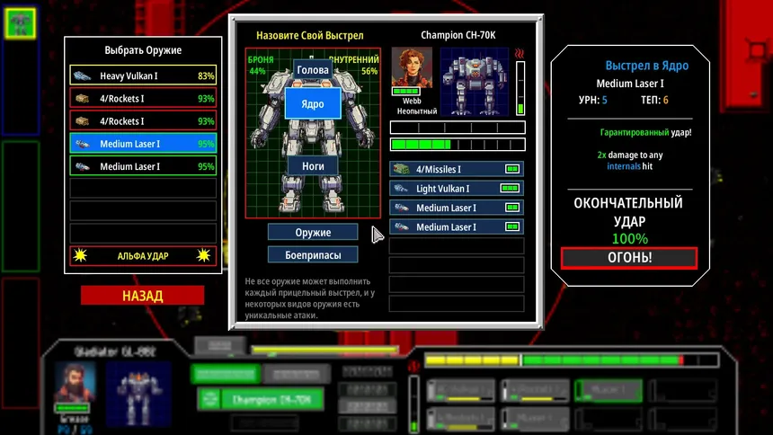
Task: Click the green Champion CH-70K target button in the bottom HUD
Action: point(261,399)
